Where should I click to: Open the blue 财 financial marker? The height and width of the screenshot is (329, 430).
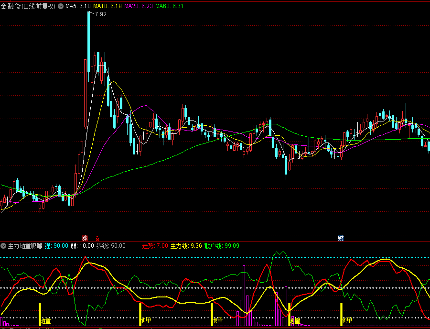pos(341,238)
